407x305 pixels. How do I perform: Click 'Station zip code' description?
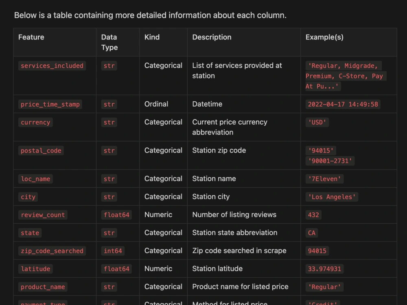tap(219, 150)
